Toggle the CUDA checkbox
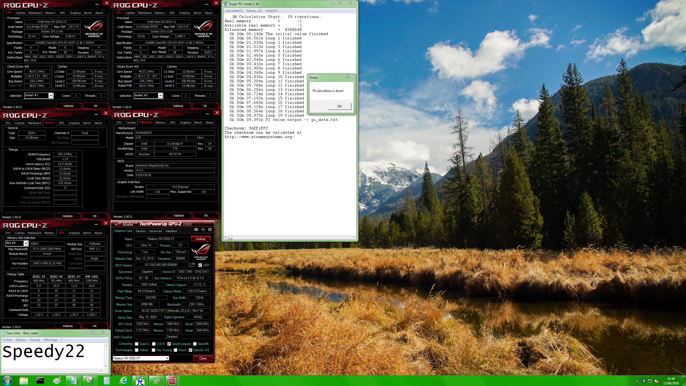The height and width of the screenshot is (386, 686). (154, 344)
